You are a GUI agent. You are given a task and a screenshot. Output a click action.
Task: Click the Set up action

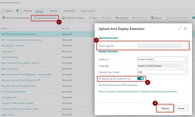(156, 18)
